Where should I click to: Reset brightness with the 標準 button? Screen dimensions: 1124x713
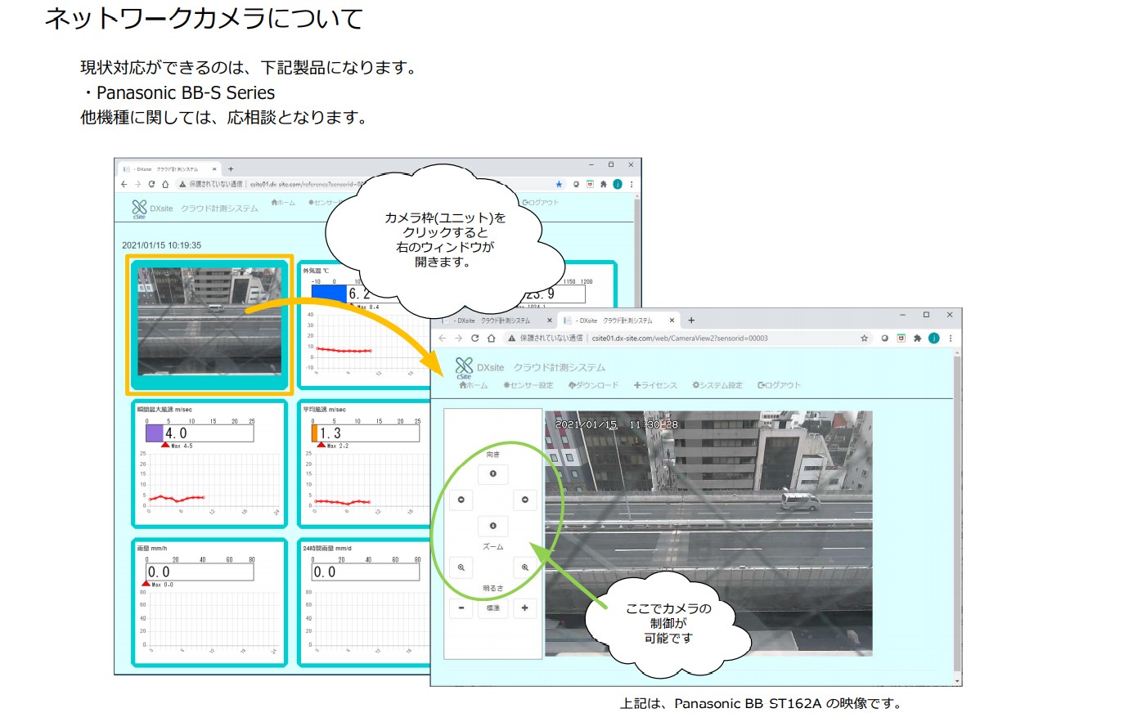[492, 608]
